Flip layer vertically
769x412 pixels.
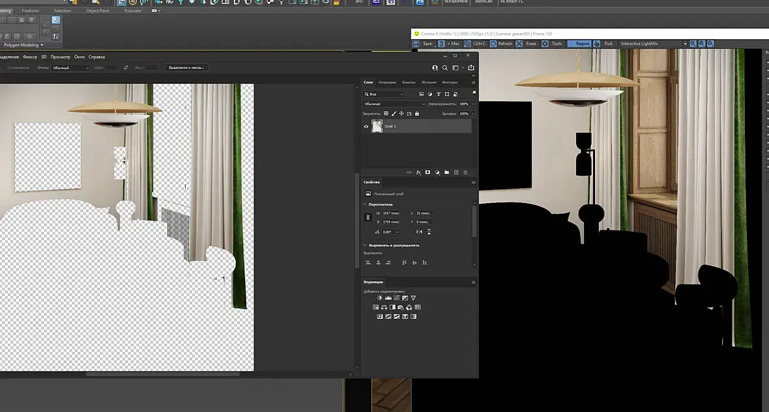point(429,232)
